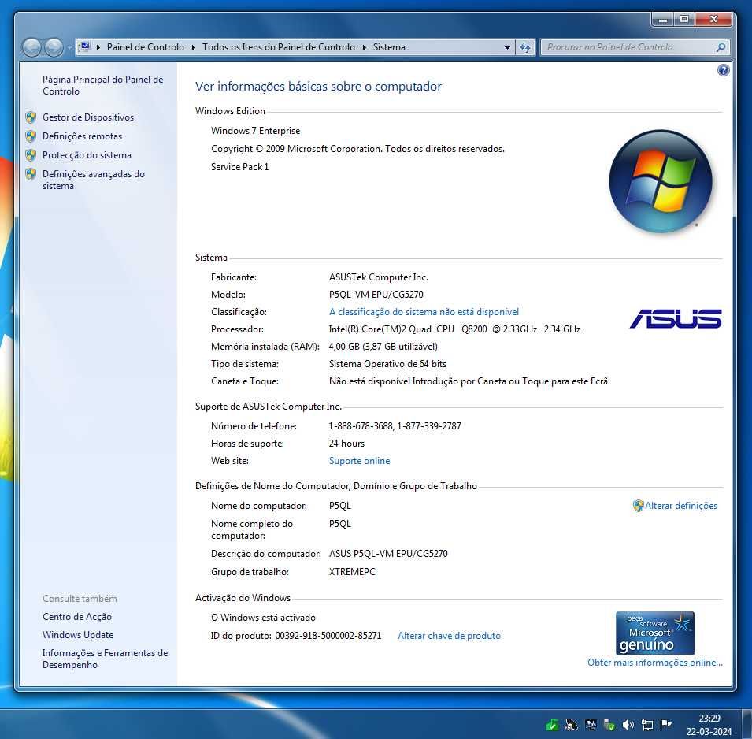The image size is (752, 739).
Task: Click Alterar definições link
Action: tap(681, 506)
